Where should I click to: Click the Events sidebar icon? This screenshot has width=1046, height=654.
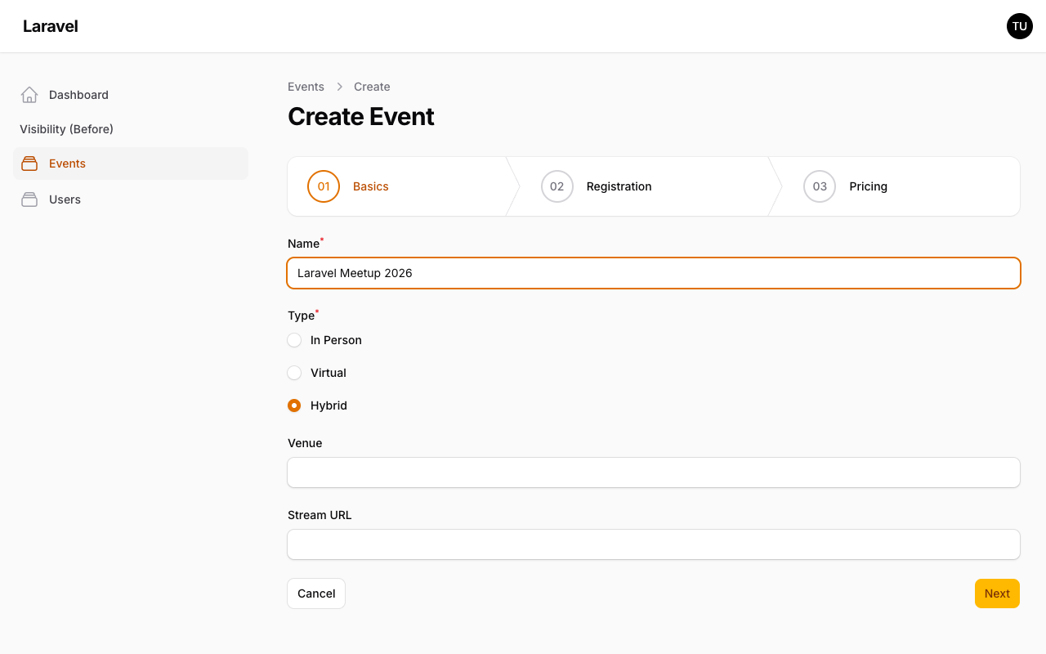[29, 163]
